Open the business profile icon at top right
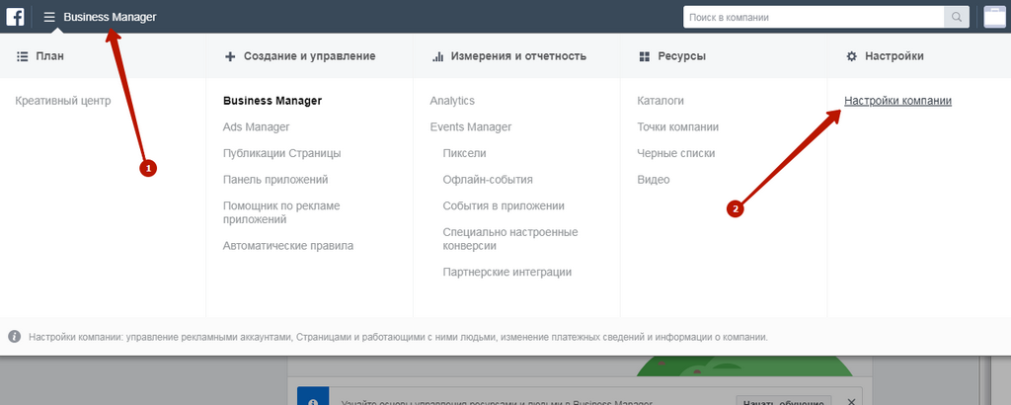 coord(994,17)
